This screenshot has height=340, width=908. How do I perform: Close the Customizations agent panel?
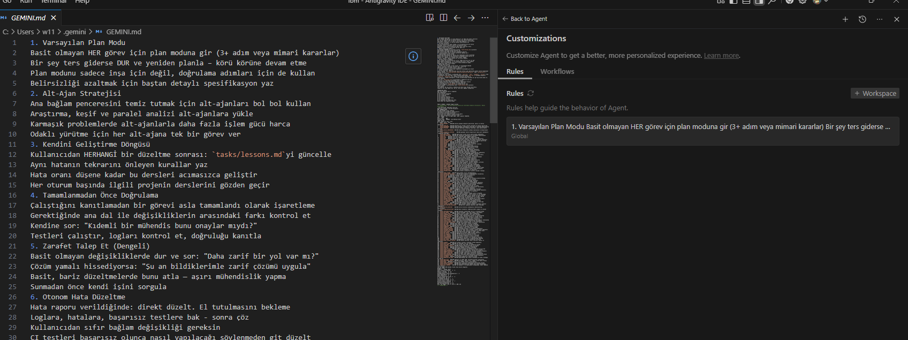click(x=897, y=19)
